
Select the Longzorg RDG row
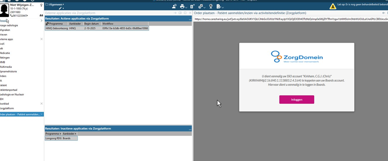pyautogui.click(x=61, y=138)
